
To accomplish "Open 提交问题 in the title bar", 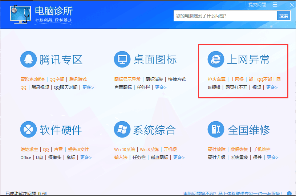I will 257,5.
